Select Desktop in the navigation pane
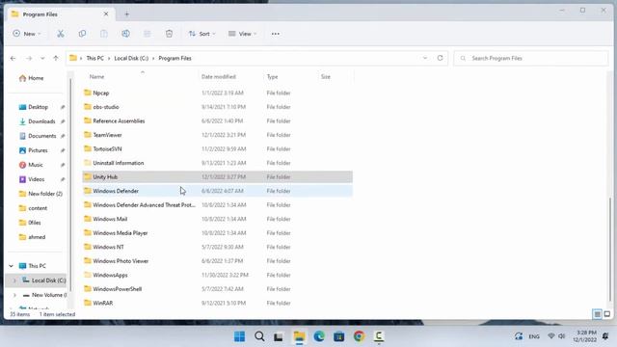The height and width of the screenshot is (347, 617). coord(38,107)
